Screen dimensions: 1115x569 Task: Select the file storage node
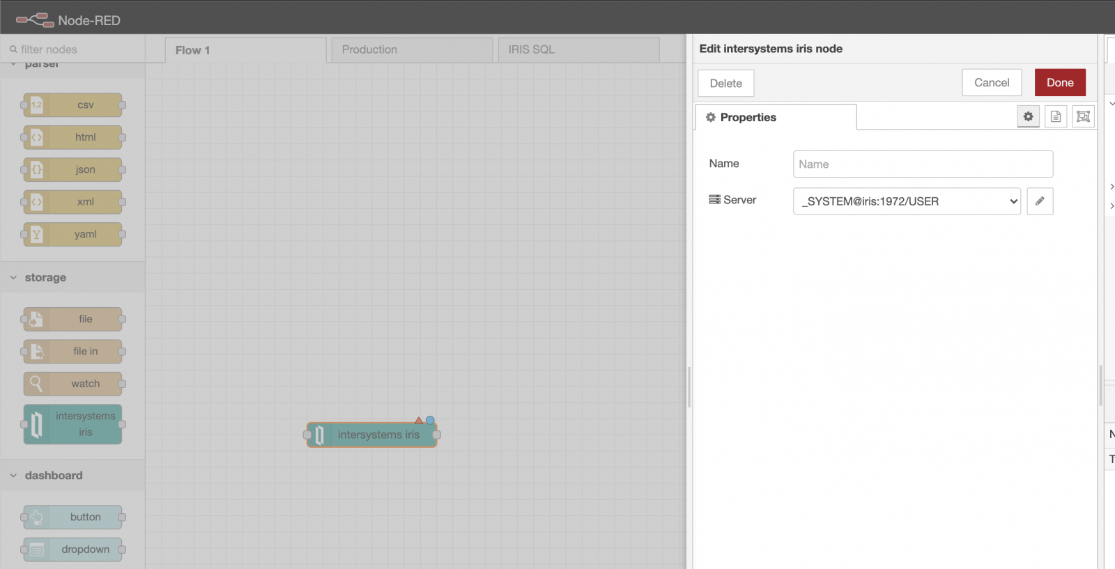tap(72, 319)
